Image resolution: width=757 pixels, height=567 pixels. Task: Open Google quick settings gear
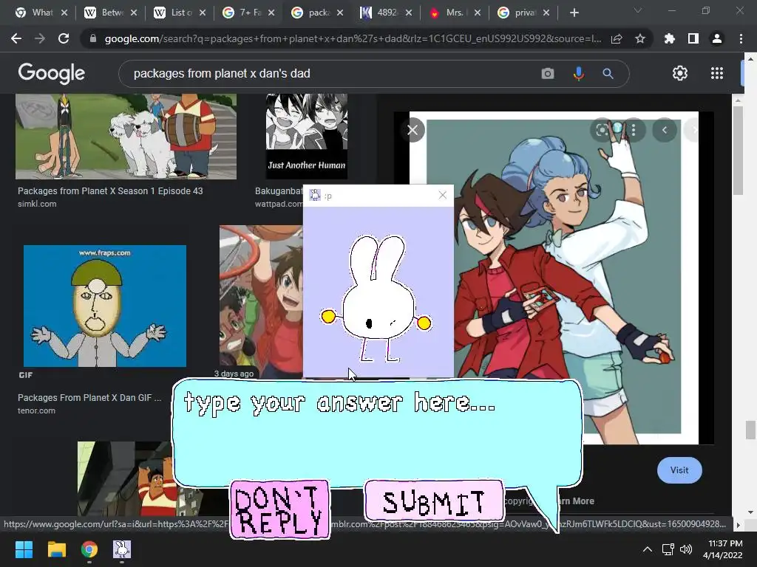tap(680, 73)
